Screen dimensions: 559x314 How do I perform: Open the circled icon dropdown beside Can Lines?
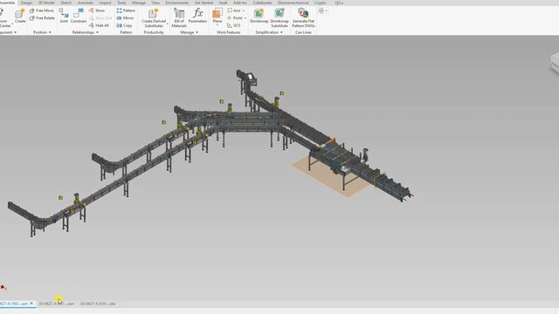323,10
